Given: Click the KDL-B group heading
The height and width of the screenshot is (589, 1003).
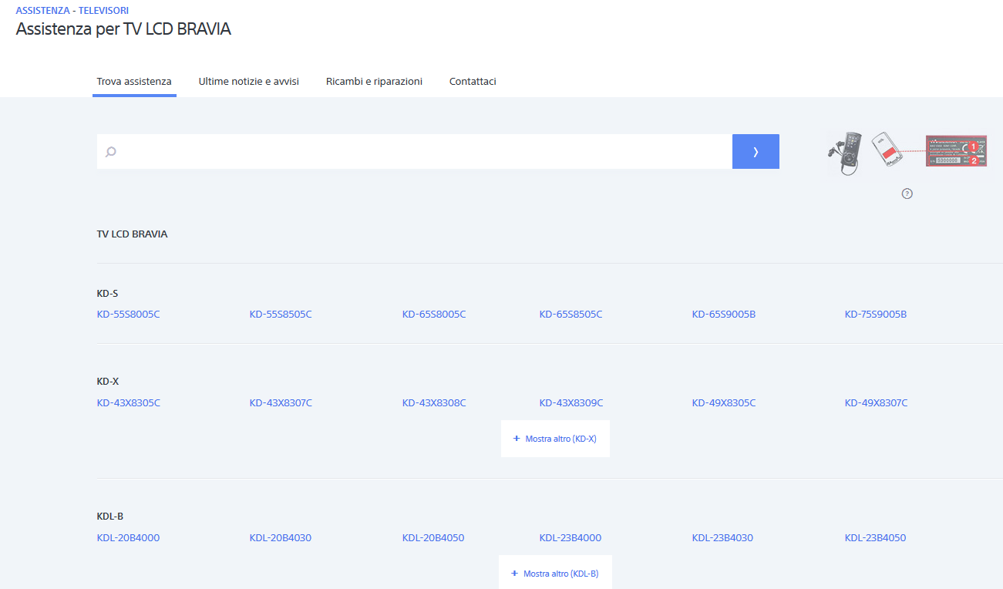Looking at the screenshot, I should coord(110,517).
